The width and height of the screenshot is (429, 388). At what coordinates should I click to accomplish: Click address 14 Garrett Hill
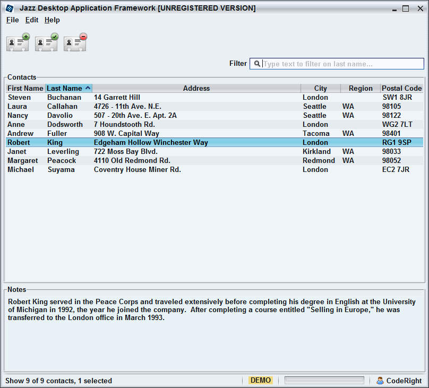[x=117, y=97]
